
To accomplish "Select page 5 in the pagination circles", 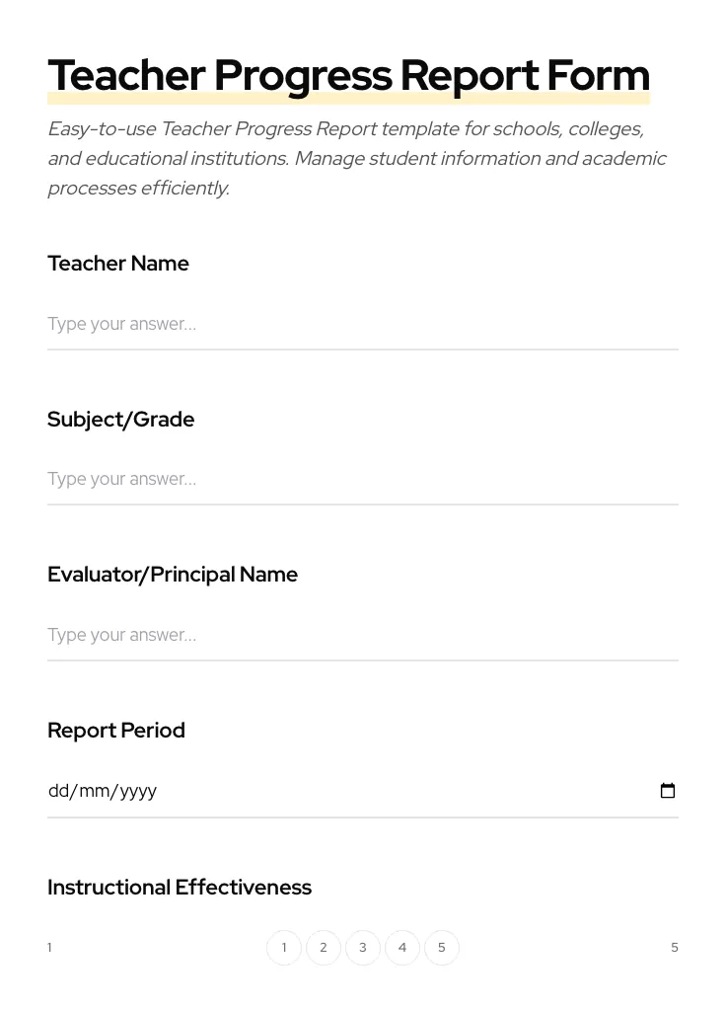I will [442, 947].
